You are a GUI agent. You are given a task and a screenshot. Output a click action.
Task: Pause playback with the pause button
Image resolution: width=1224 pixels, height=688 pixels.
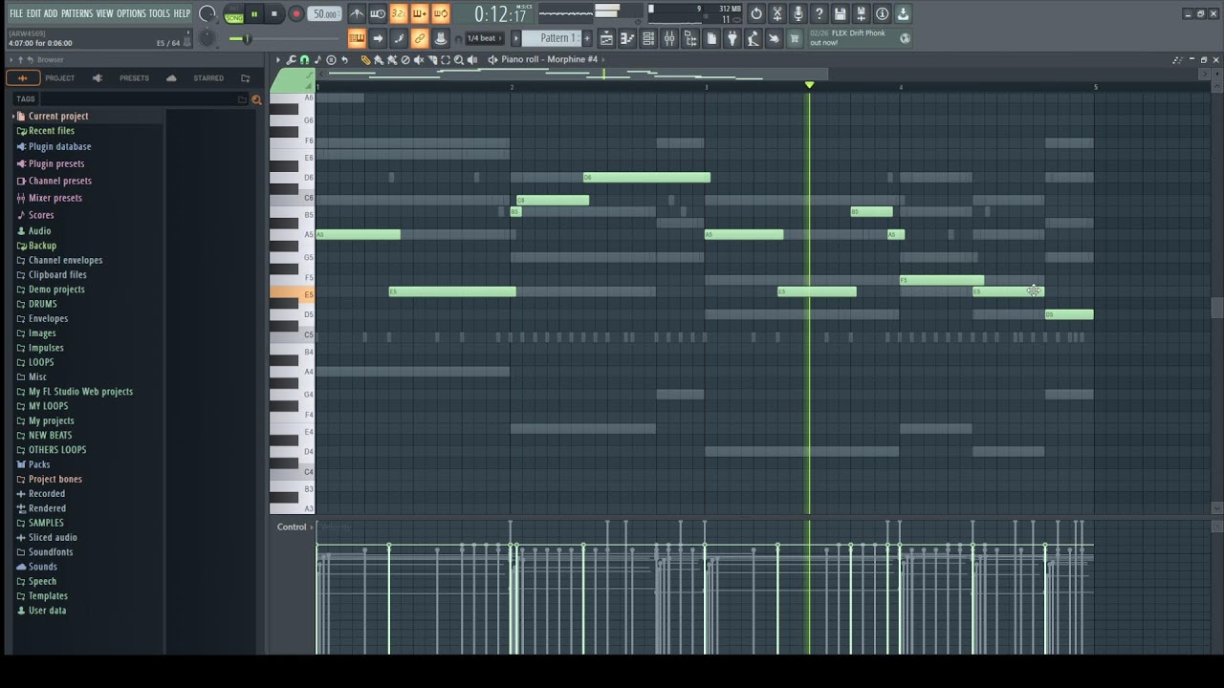pyautogui.click(x=254, y=14)
